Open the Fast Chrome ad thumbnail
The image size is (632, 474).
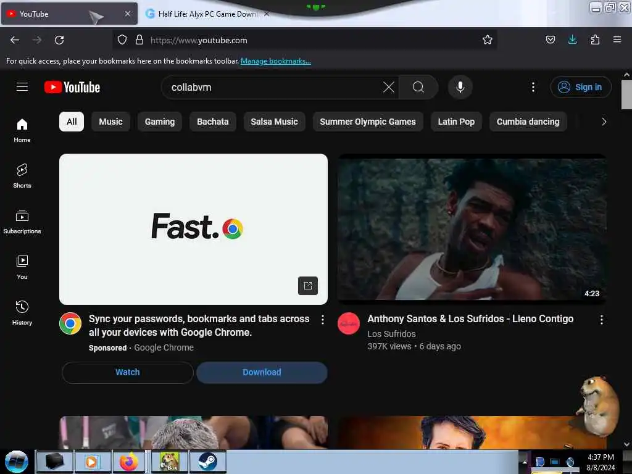pyautogui.click(x=193, y=229)
